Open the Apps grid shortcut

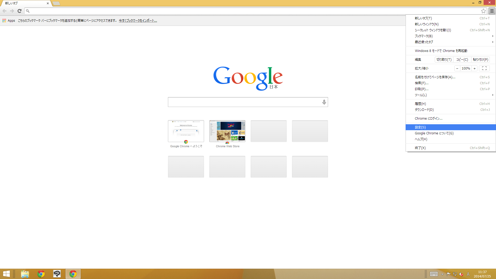tap(9, 20)
